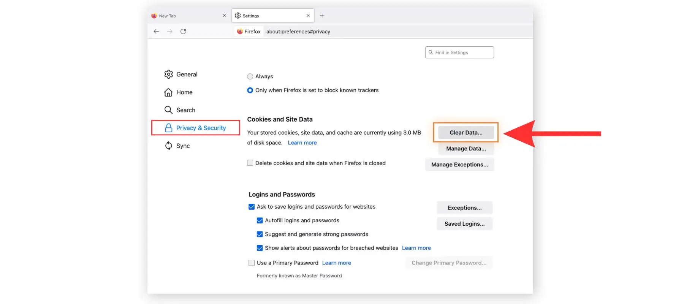The image size is (684, 304).
Task: Open a new tab with plus icon
Action: (x=322, y=16)
